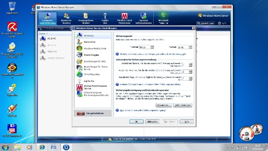This screenshot has height=151, width=268.
Task: Open Windows Explorer from the taskbar
Action: tap(18, 147)
